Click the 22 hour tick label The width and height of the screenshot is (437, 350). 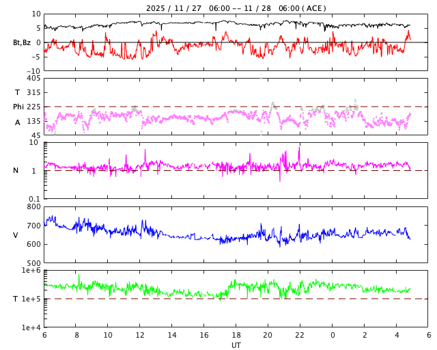pos(300,336)
